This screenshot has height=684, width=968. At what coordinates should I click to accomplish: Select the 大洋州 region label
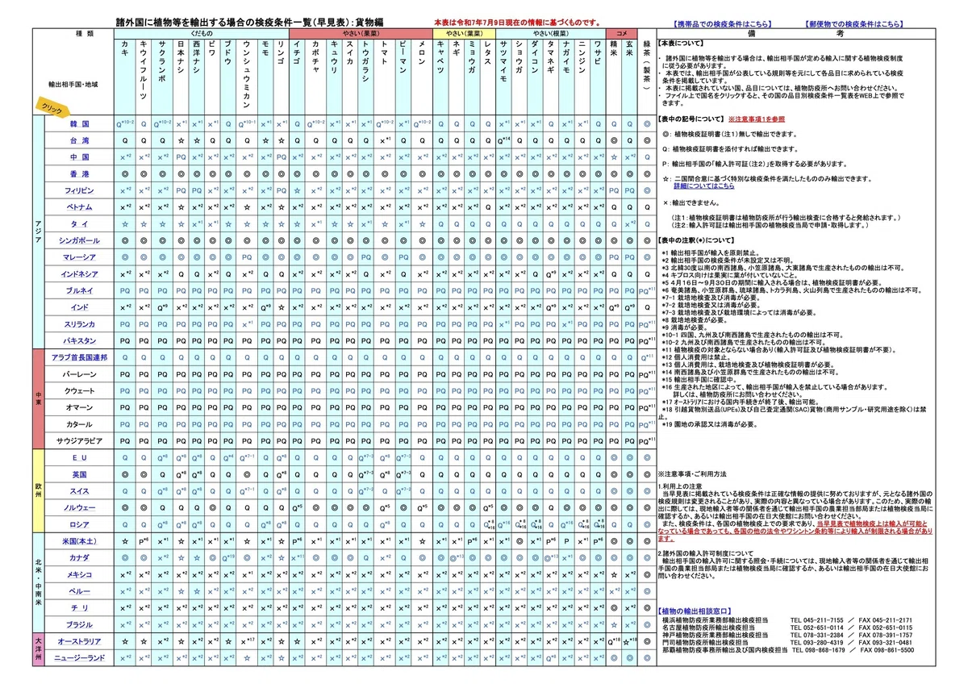(x=37, y=649)
